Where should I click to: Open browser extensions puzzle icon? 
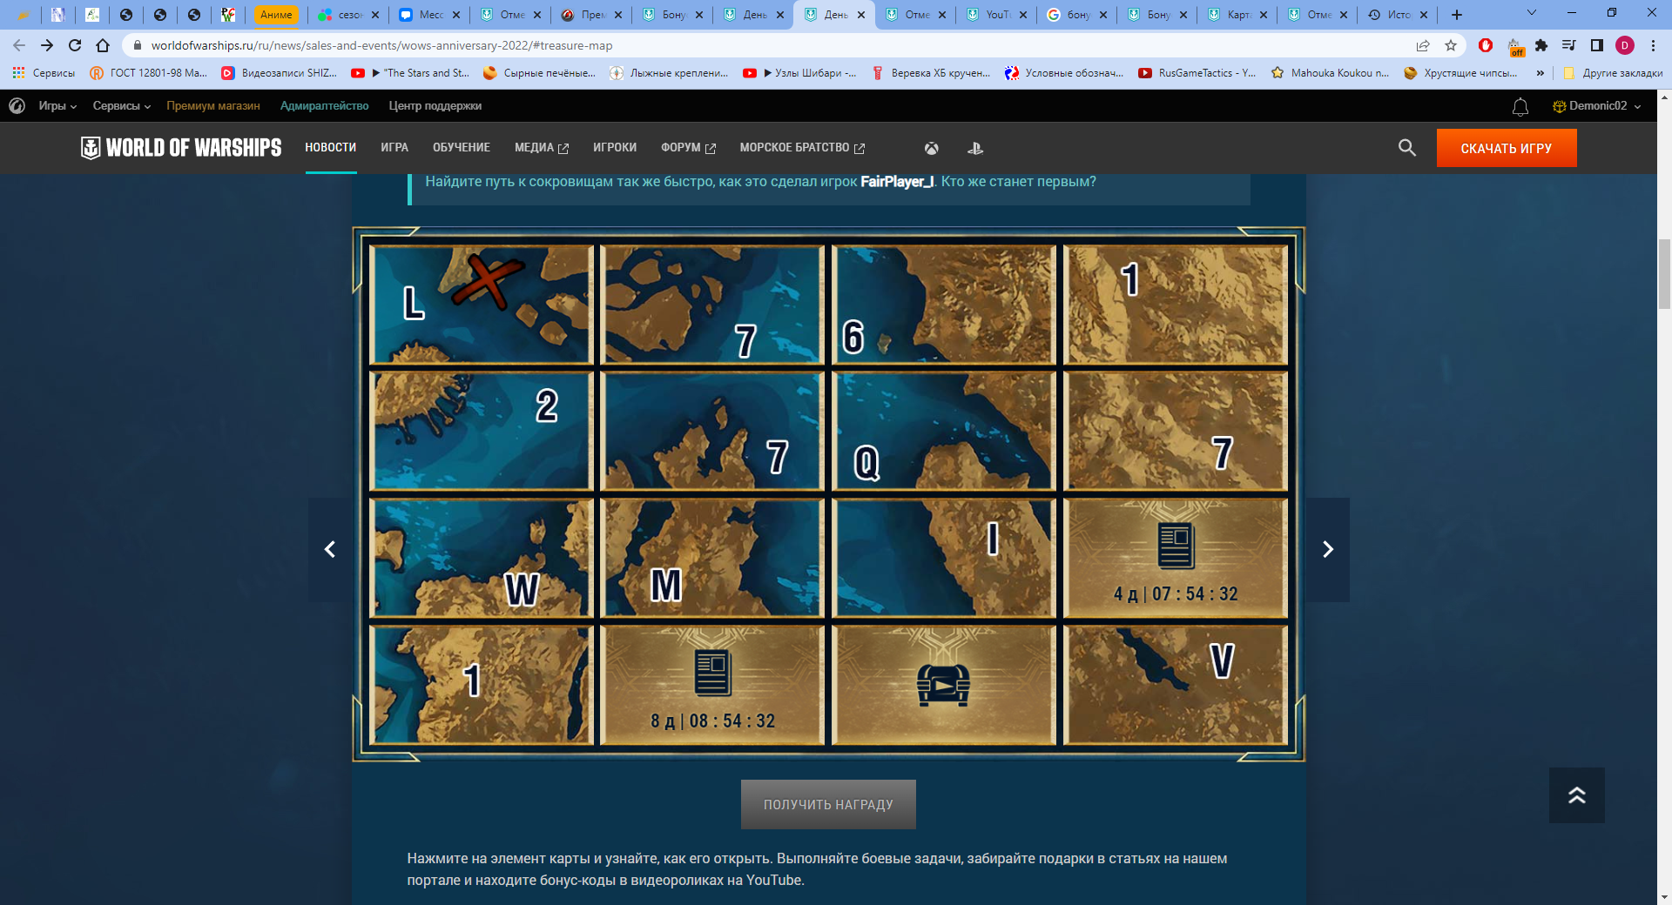(x=1541, y=45)
